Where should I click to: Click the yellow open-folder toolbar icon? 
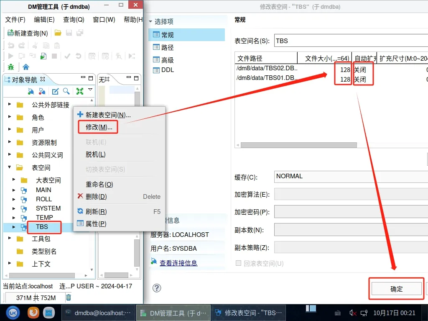[x=58, y=33]
